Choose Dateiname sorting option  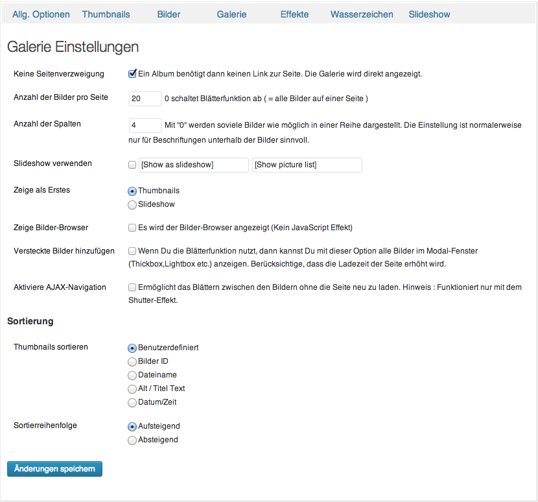point(132,376)
